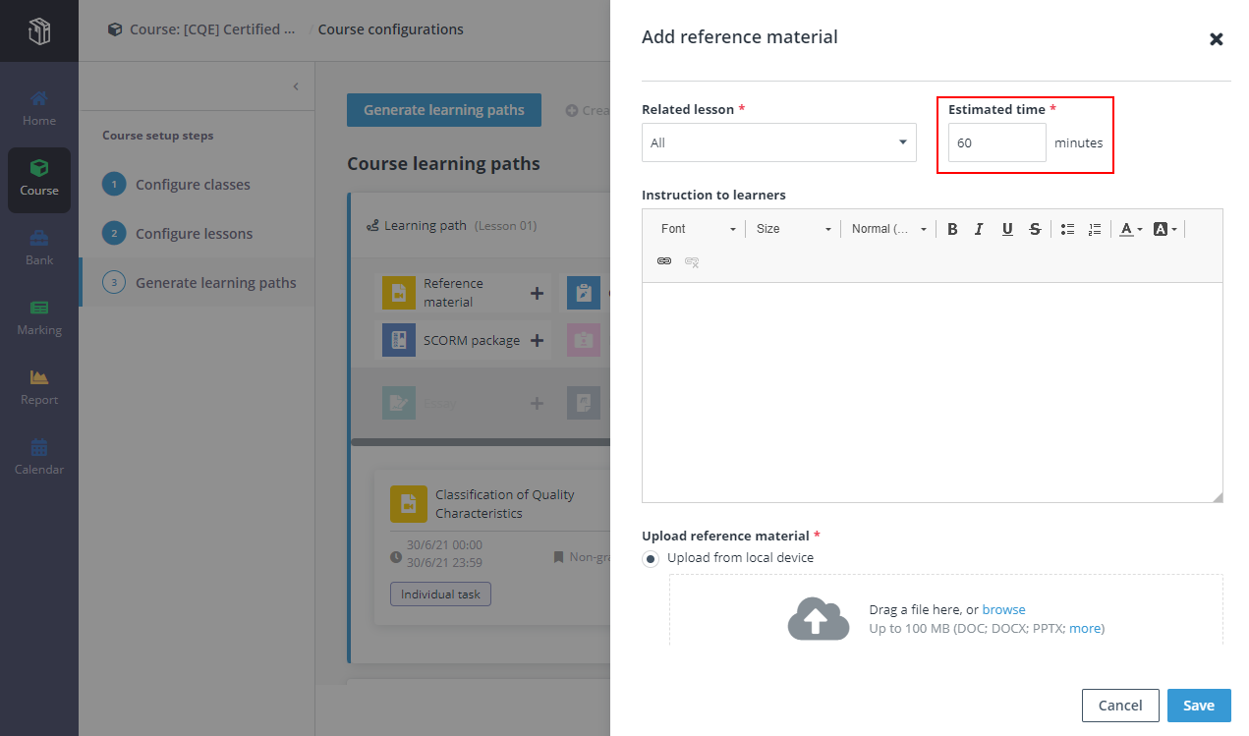This screenshot has width=1249, height=736.
Task: Click the Individual task tag
Action: tap(440, 594)
